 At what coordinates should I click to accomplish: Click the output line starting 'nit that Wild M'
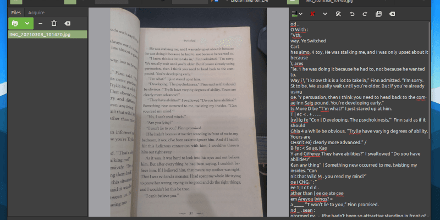329,176
